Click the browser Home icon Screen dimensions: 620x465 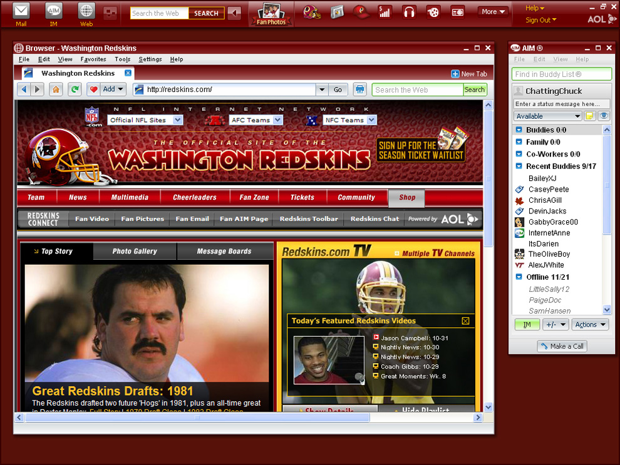point(56,89)
